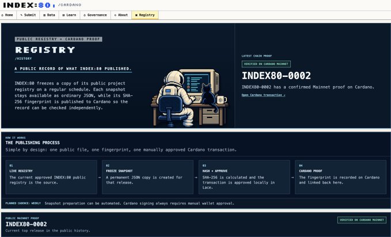Screen dimensions: 391x237
Task: Select the 04 Cardano Proof step card
Action: [341, 177]
